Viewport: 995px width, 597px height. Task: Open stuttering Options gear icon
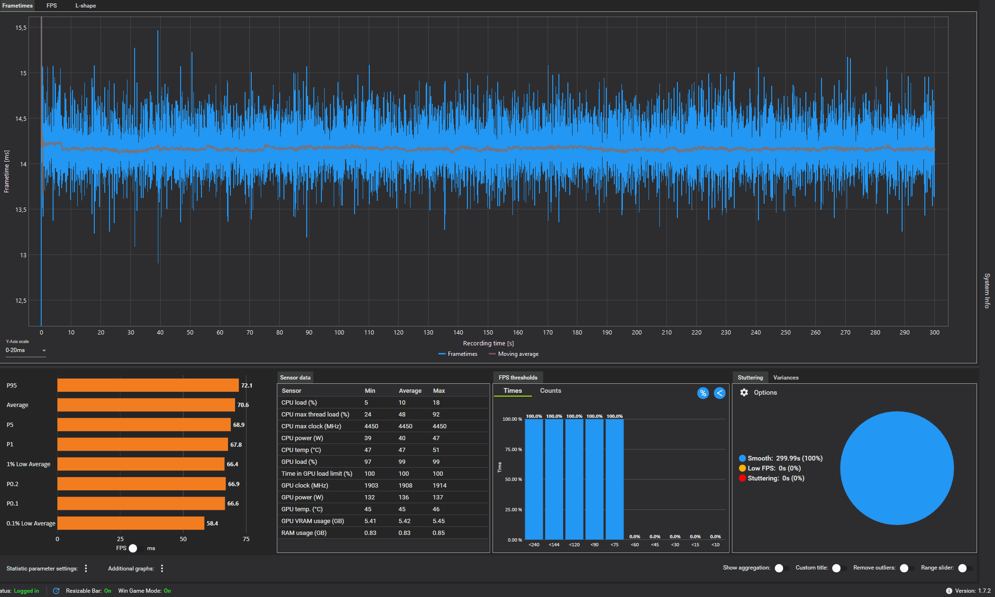click(744, 392)
